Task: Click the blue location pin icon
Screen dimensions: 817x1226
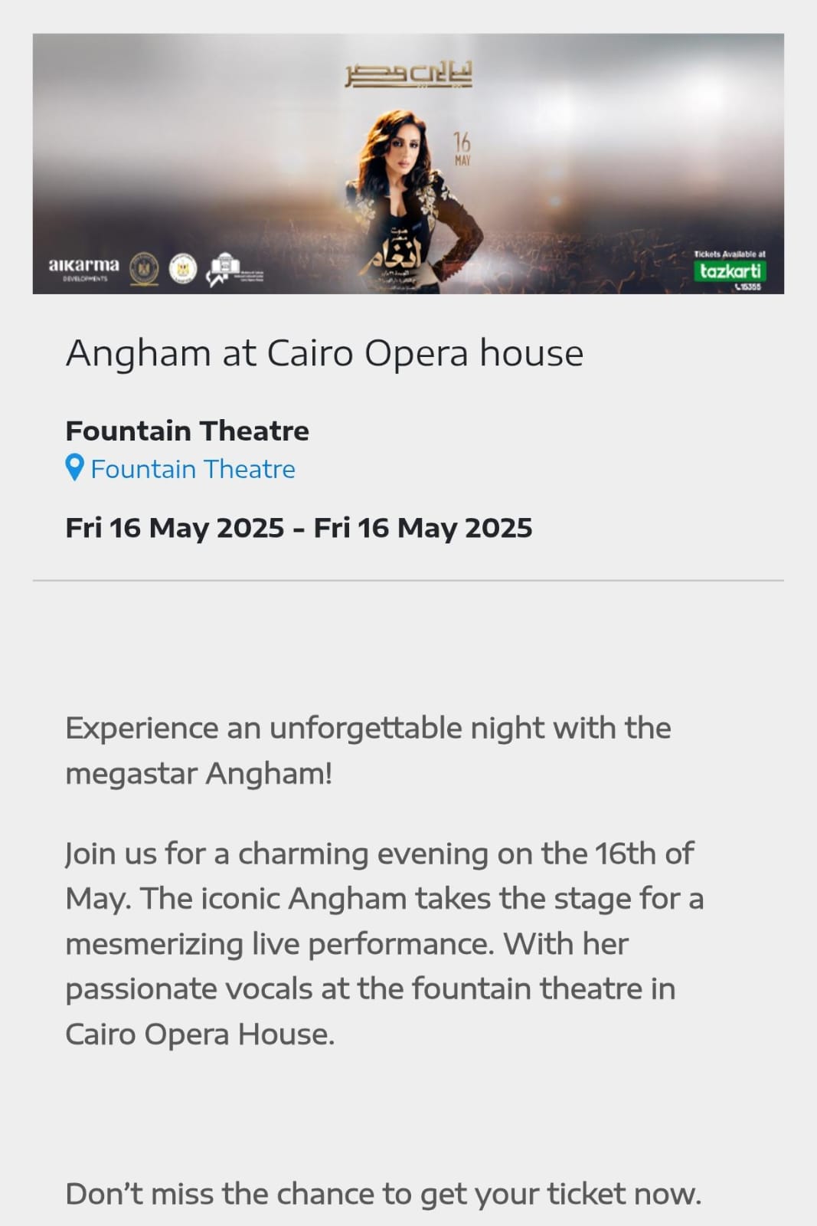Action: tap(74, 467)
